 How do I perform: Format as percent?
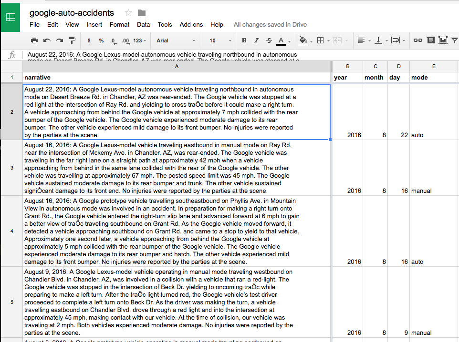click(x=101, y=40)
